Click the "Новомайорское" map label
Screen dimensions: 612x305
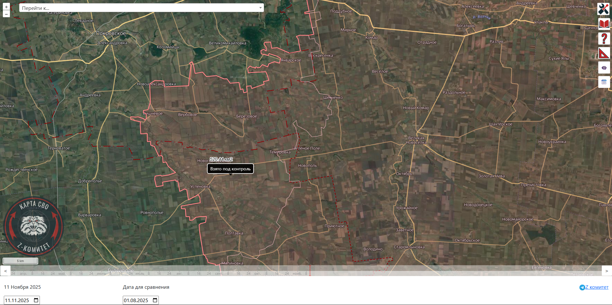tap(518, 219)
